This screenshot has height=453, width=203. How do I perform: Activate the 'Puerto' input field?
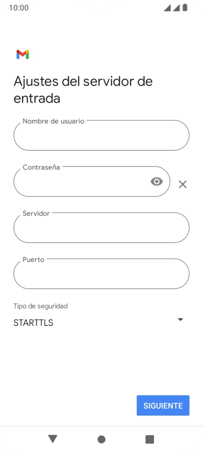click(x=101, y=274)
